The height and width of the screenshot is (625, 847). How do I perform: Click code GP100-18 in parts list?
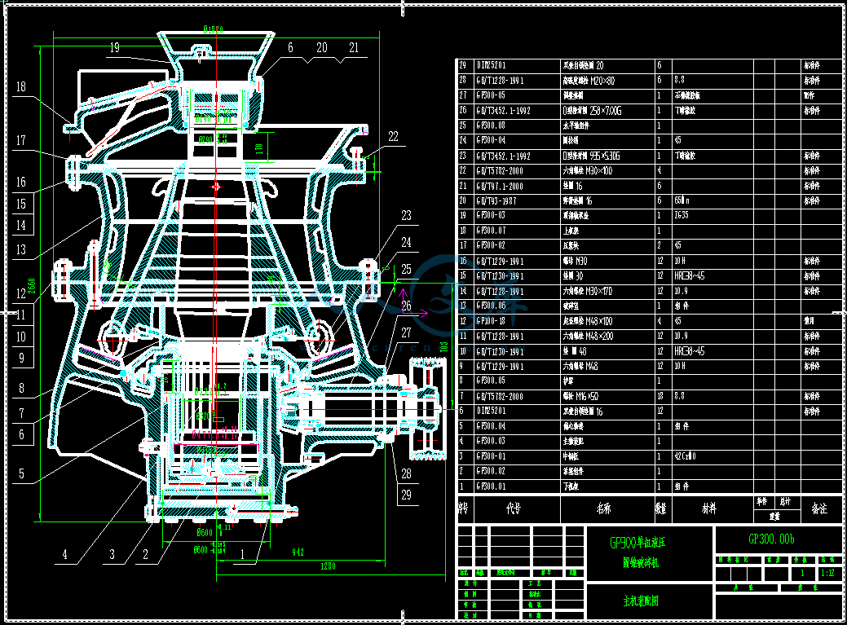(491, 321)
